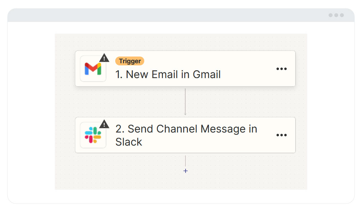Open three-dot menu for Slack action step
This screenshot has height=212, width=362.
click(x=281, y=135)
